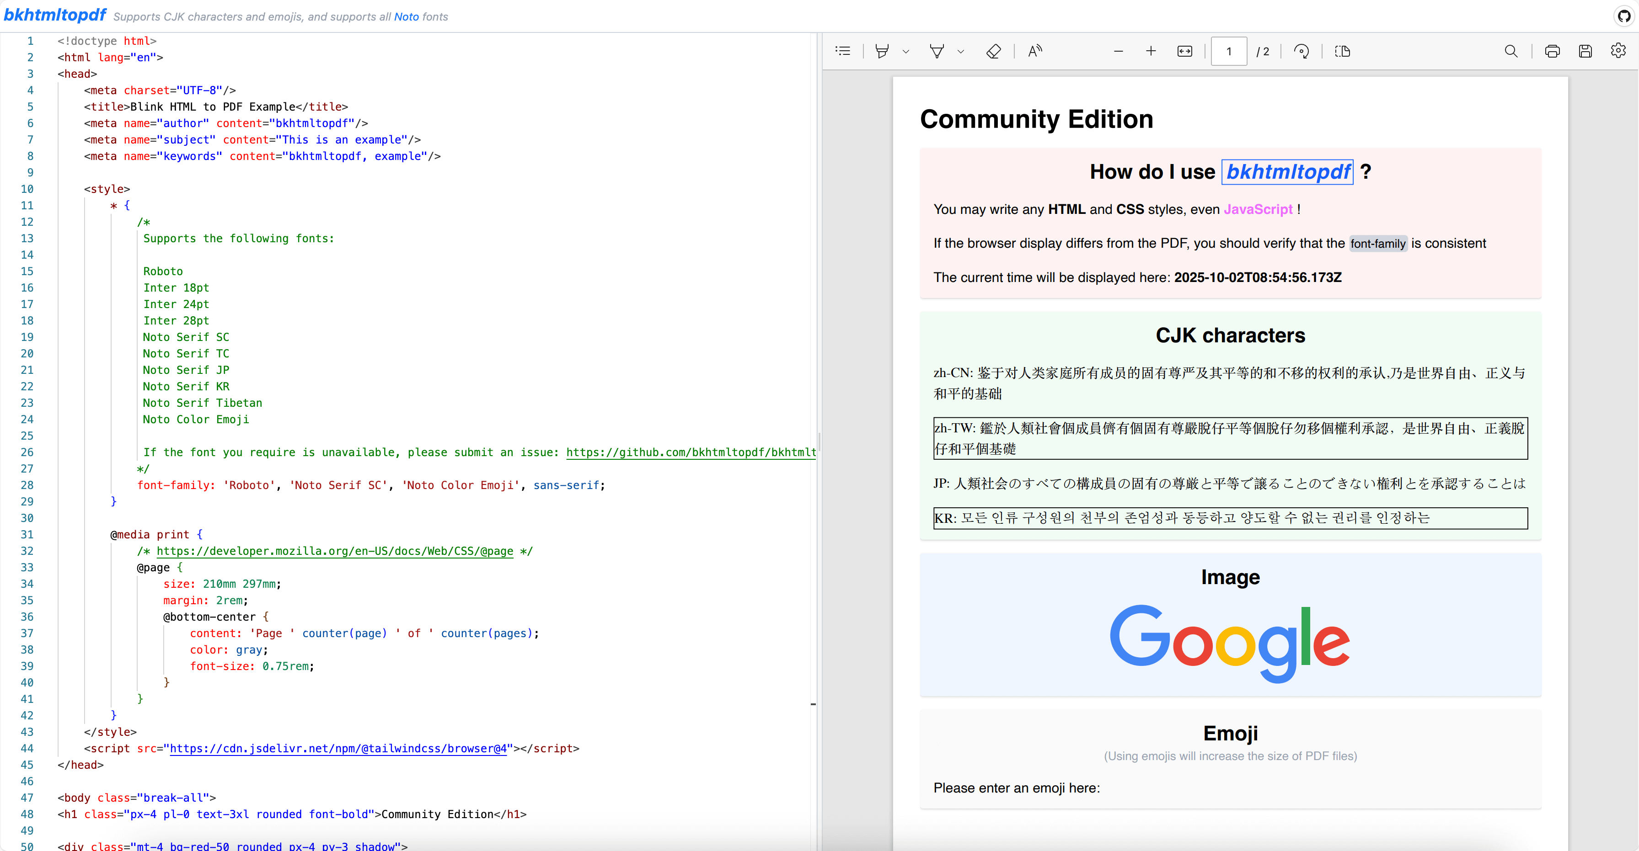The image size is (1639, 851).
Task: Open the PDF table of contents
Action: (843, 51)
